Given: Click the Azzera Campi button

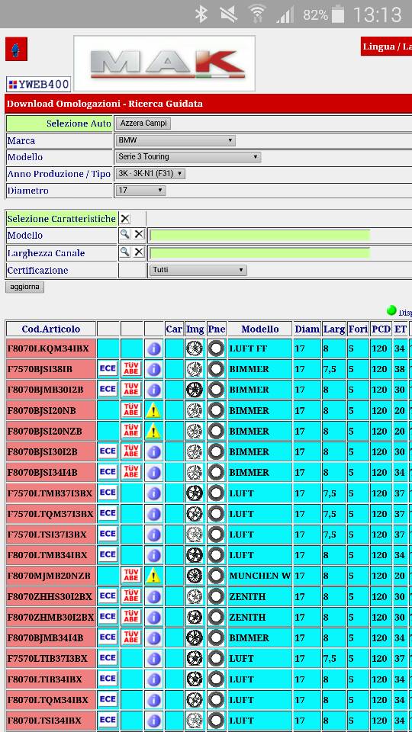Looking at the screenshot, I should pyautogui.click(x=143, y=124).
